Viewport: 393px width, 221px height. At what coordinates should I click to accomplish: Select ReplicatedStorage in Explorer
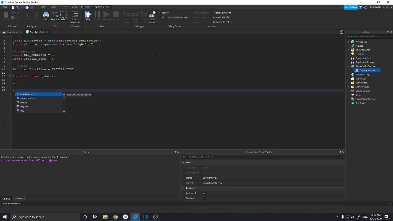point(365,62)
